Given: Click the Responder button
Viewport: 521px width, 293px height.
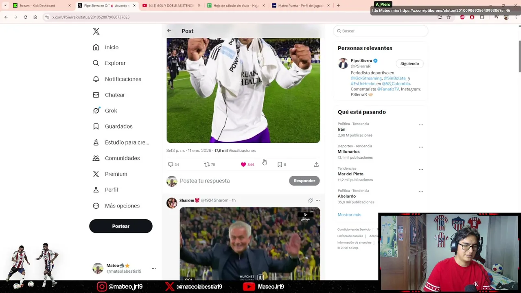Looking at the screenshot, I should 304,181.
